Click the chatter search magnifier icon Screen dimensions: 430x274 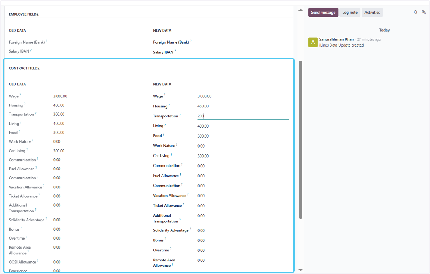coord(416,12)
